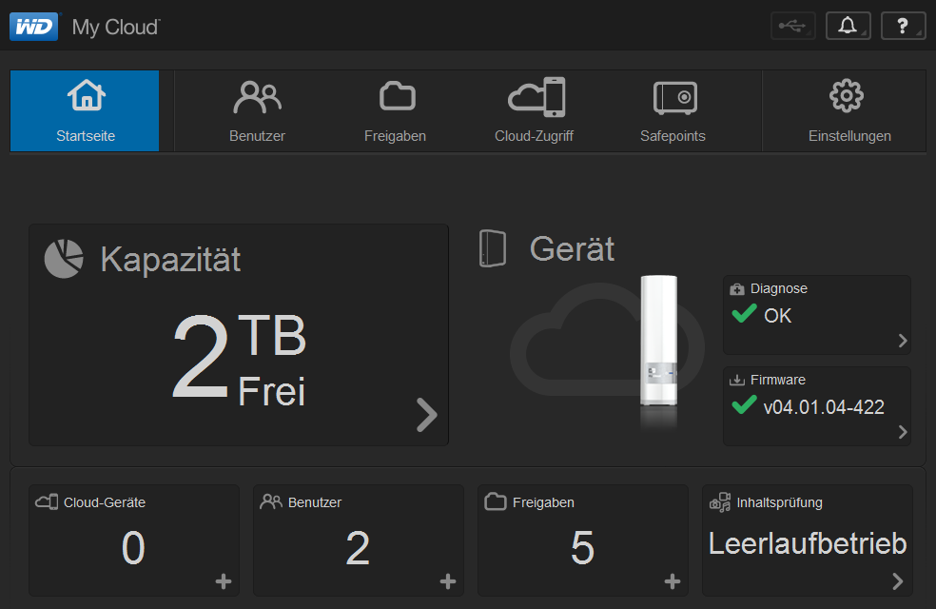This screenshot has height=609, width=936.
Task: Expand the Firmware panel arrow
Action: 903,432
